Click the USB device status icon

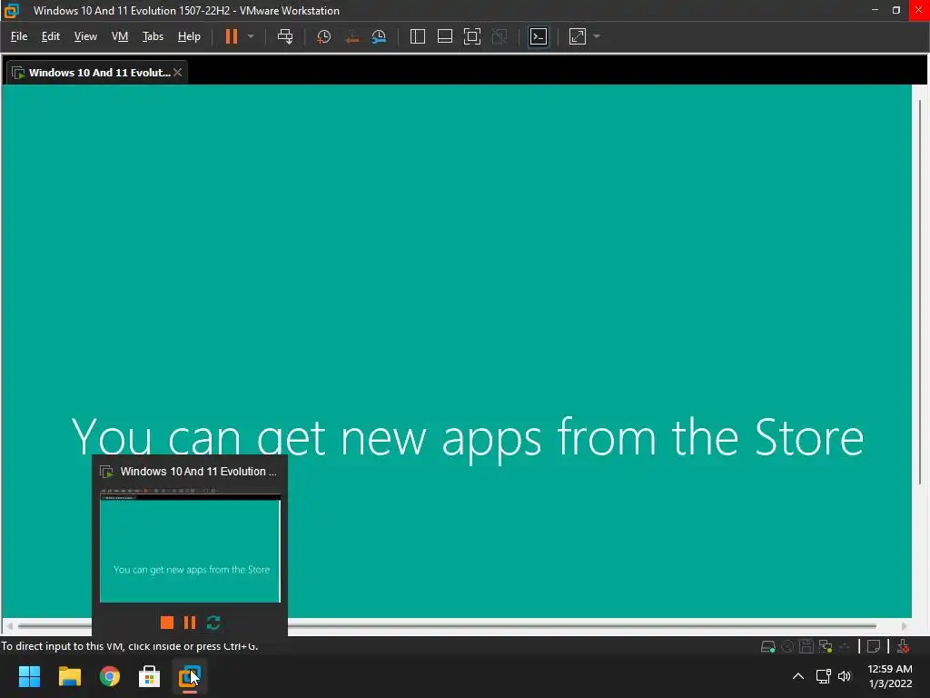click(x=845, y=646)
